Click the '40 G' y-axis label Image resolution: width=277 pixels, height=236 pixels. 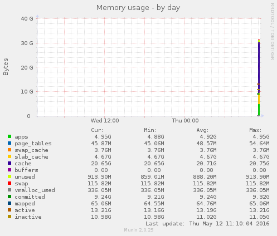[27, 19]
